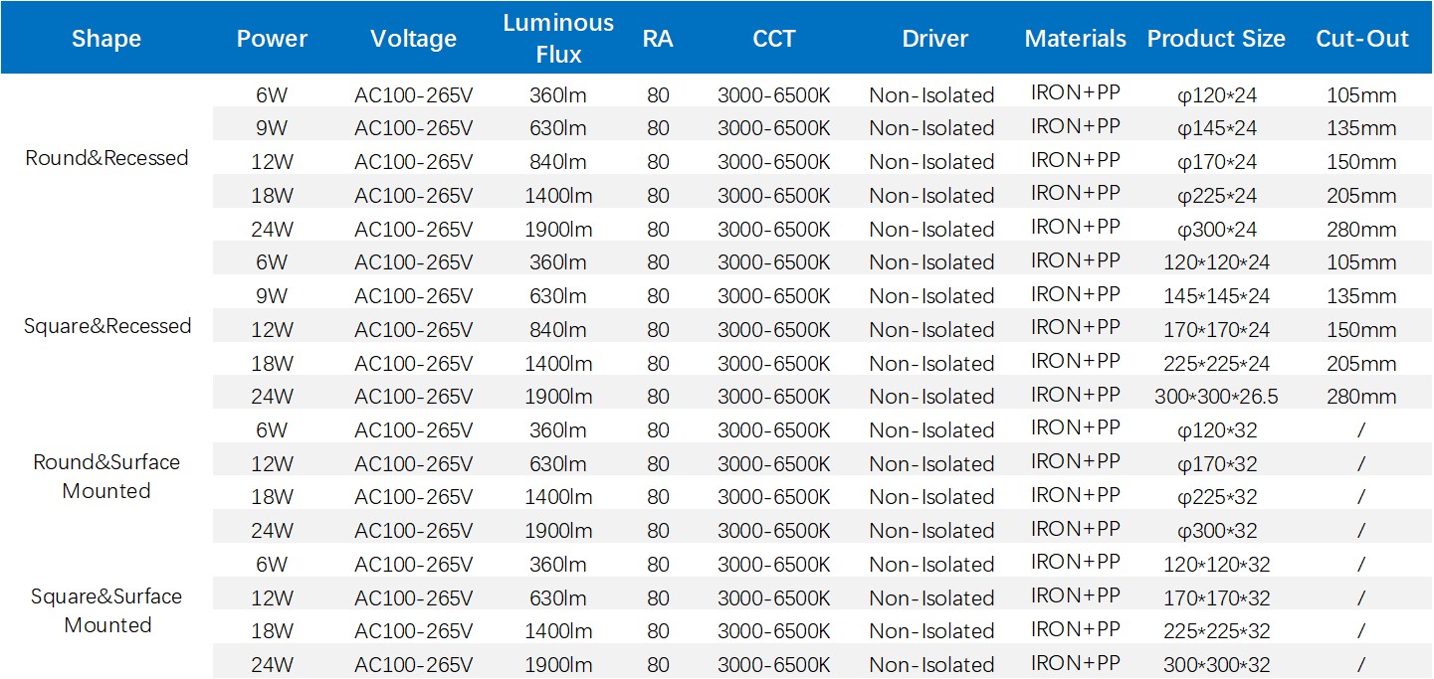Select the Luminous Flux header

point(557,38)
